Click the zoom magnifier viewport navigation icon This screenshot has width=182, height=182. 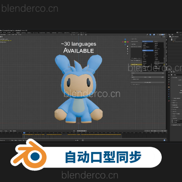(127, 47)
